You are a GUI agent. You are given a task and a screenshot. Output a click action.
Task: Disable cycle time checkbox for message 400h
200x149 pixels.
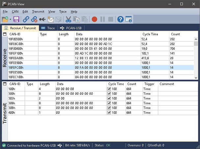pyautogui.click(x=109, y=112)
